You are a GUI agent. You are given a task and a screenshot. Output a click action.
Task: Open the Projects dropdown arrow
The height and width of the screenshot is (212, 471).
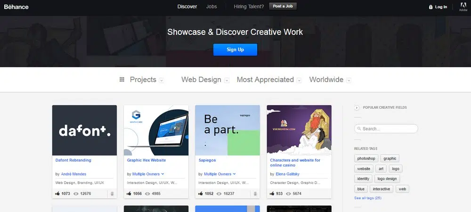[x=161, y=80]
